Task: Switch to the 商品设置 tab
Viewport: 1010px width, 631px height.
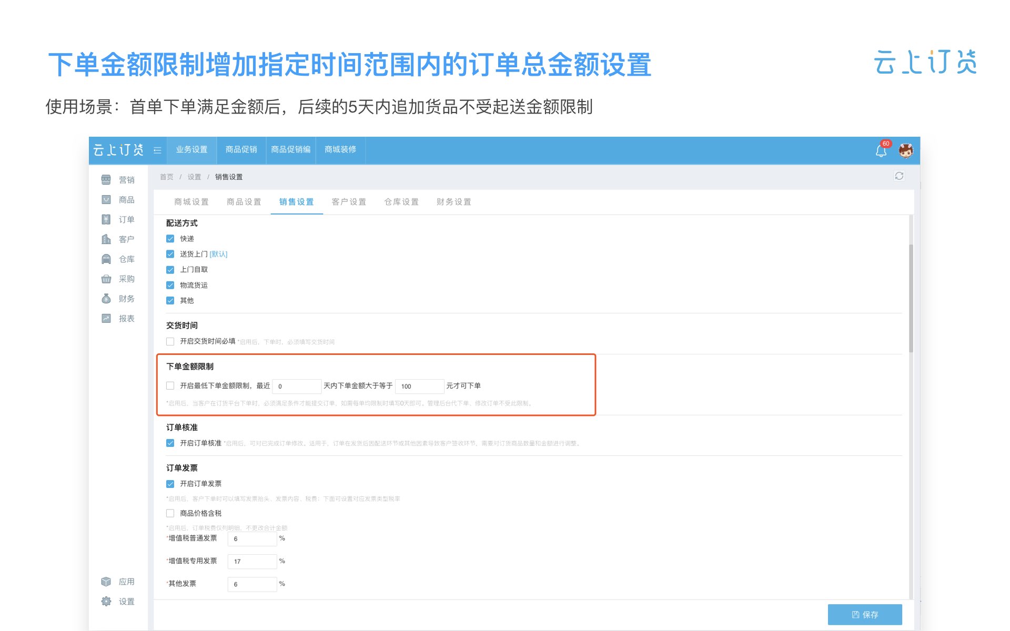Action: pyautogui.click(x=244, y=202)
